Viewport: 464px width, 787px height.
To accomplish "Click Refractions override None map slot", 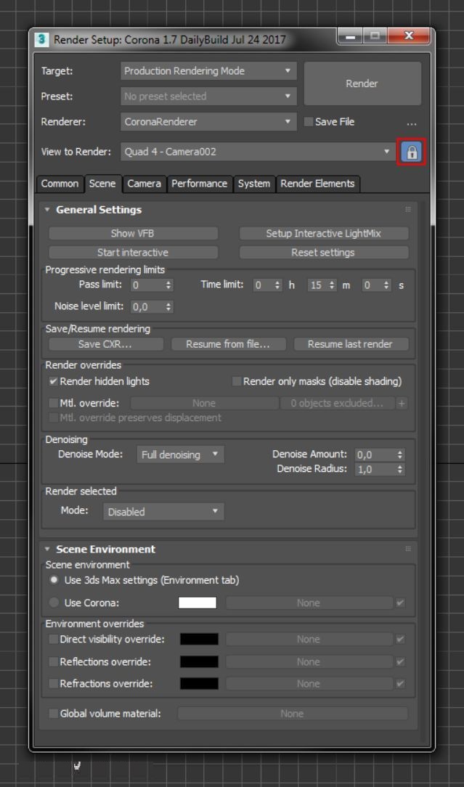I will coord(309,684).
